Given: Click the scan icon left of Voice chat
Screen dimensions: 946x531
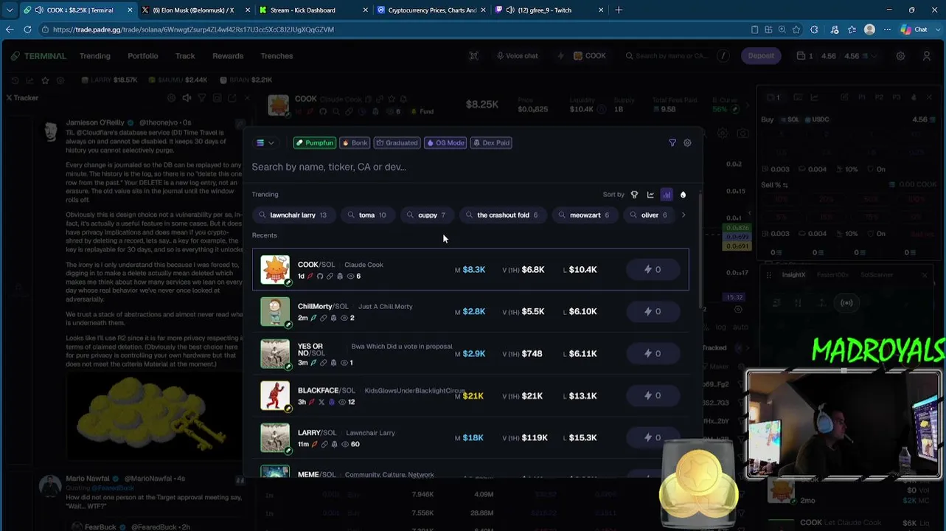Looking at the screenshot, I should click(x=474, y=56).
